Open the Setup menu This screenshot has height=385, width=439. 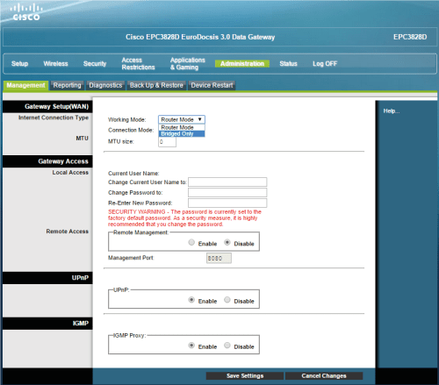click(19, 63)
